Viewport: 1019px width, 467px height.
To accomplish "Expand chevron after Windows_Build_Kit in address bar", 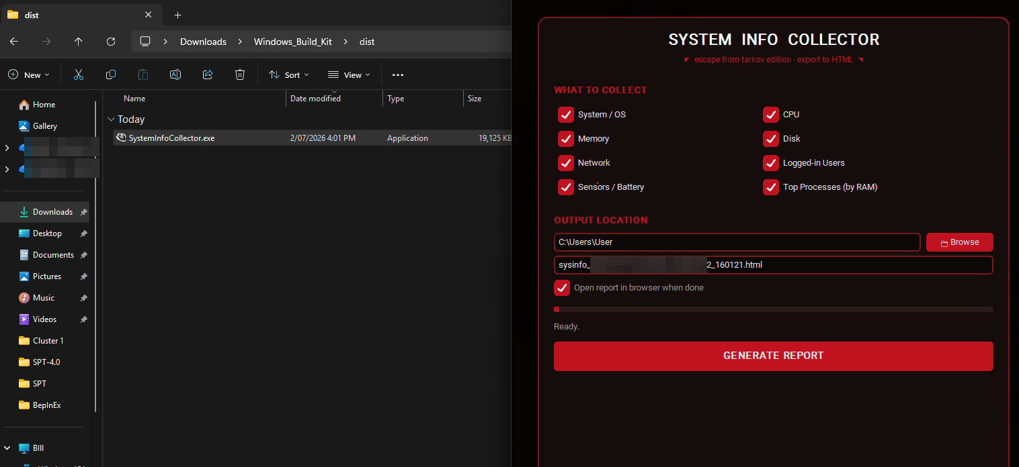I will click(345, 42).
